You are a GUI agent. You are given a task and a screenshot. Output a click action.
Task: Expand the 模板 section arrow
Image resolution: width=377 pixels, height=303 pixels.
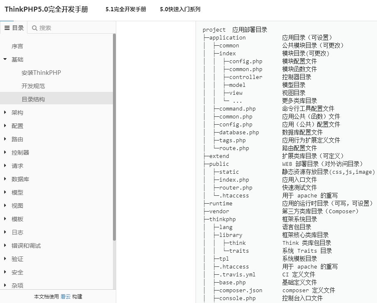tap(5, 219)
